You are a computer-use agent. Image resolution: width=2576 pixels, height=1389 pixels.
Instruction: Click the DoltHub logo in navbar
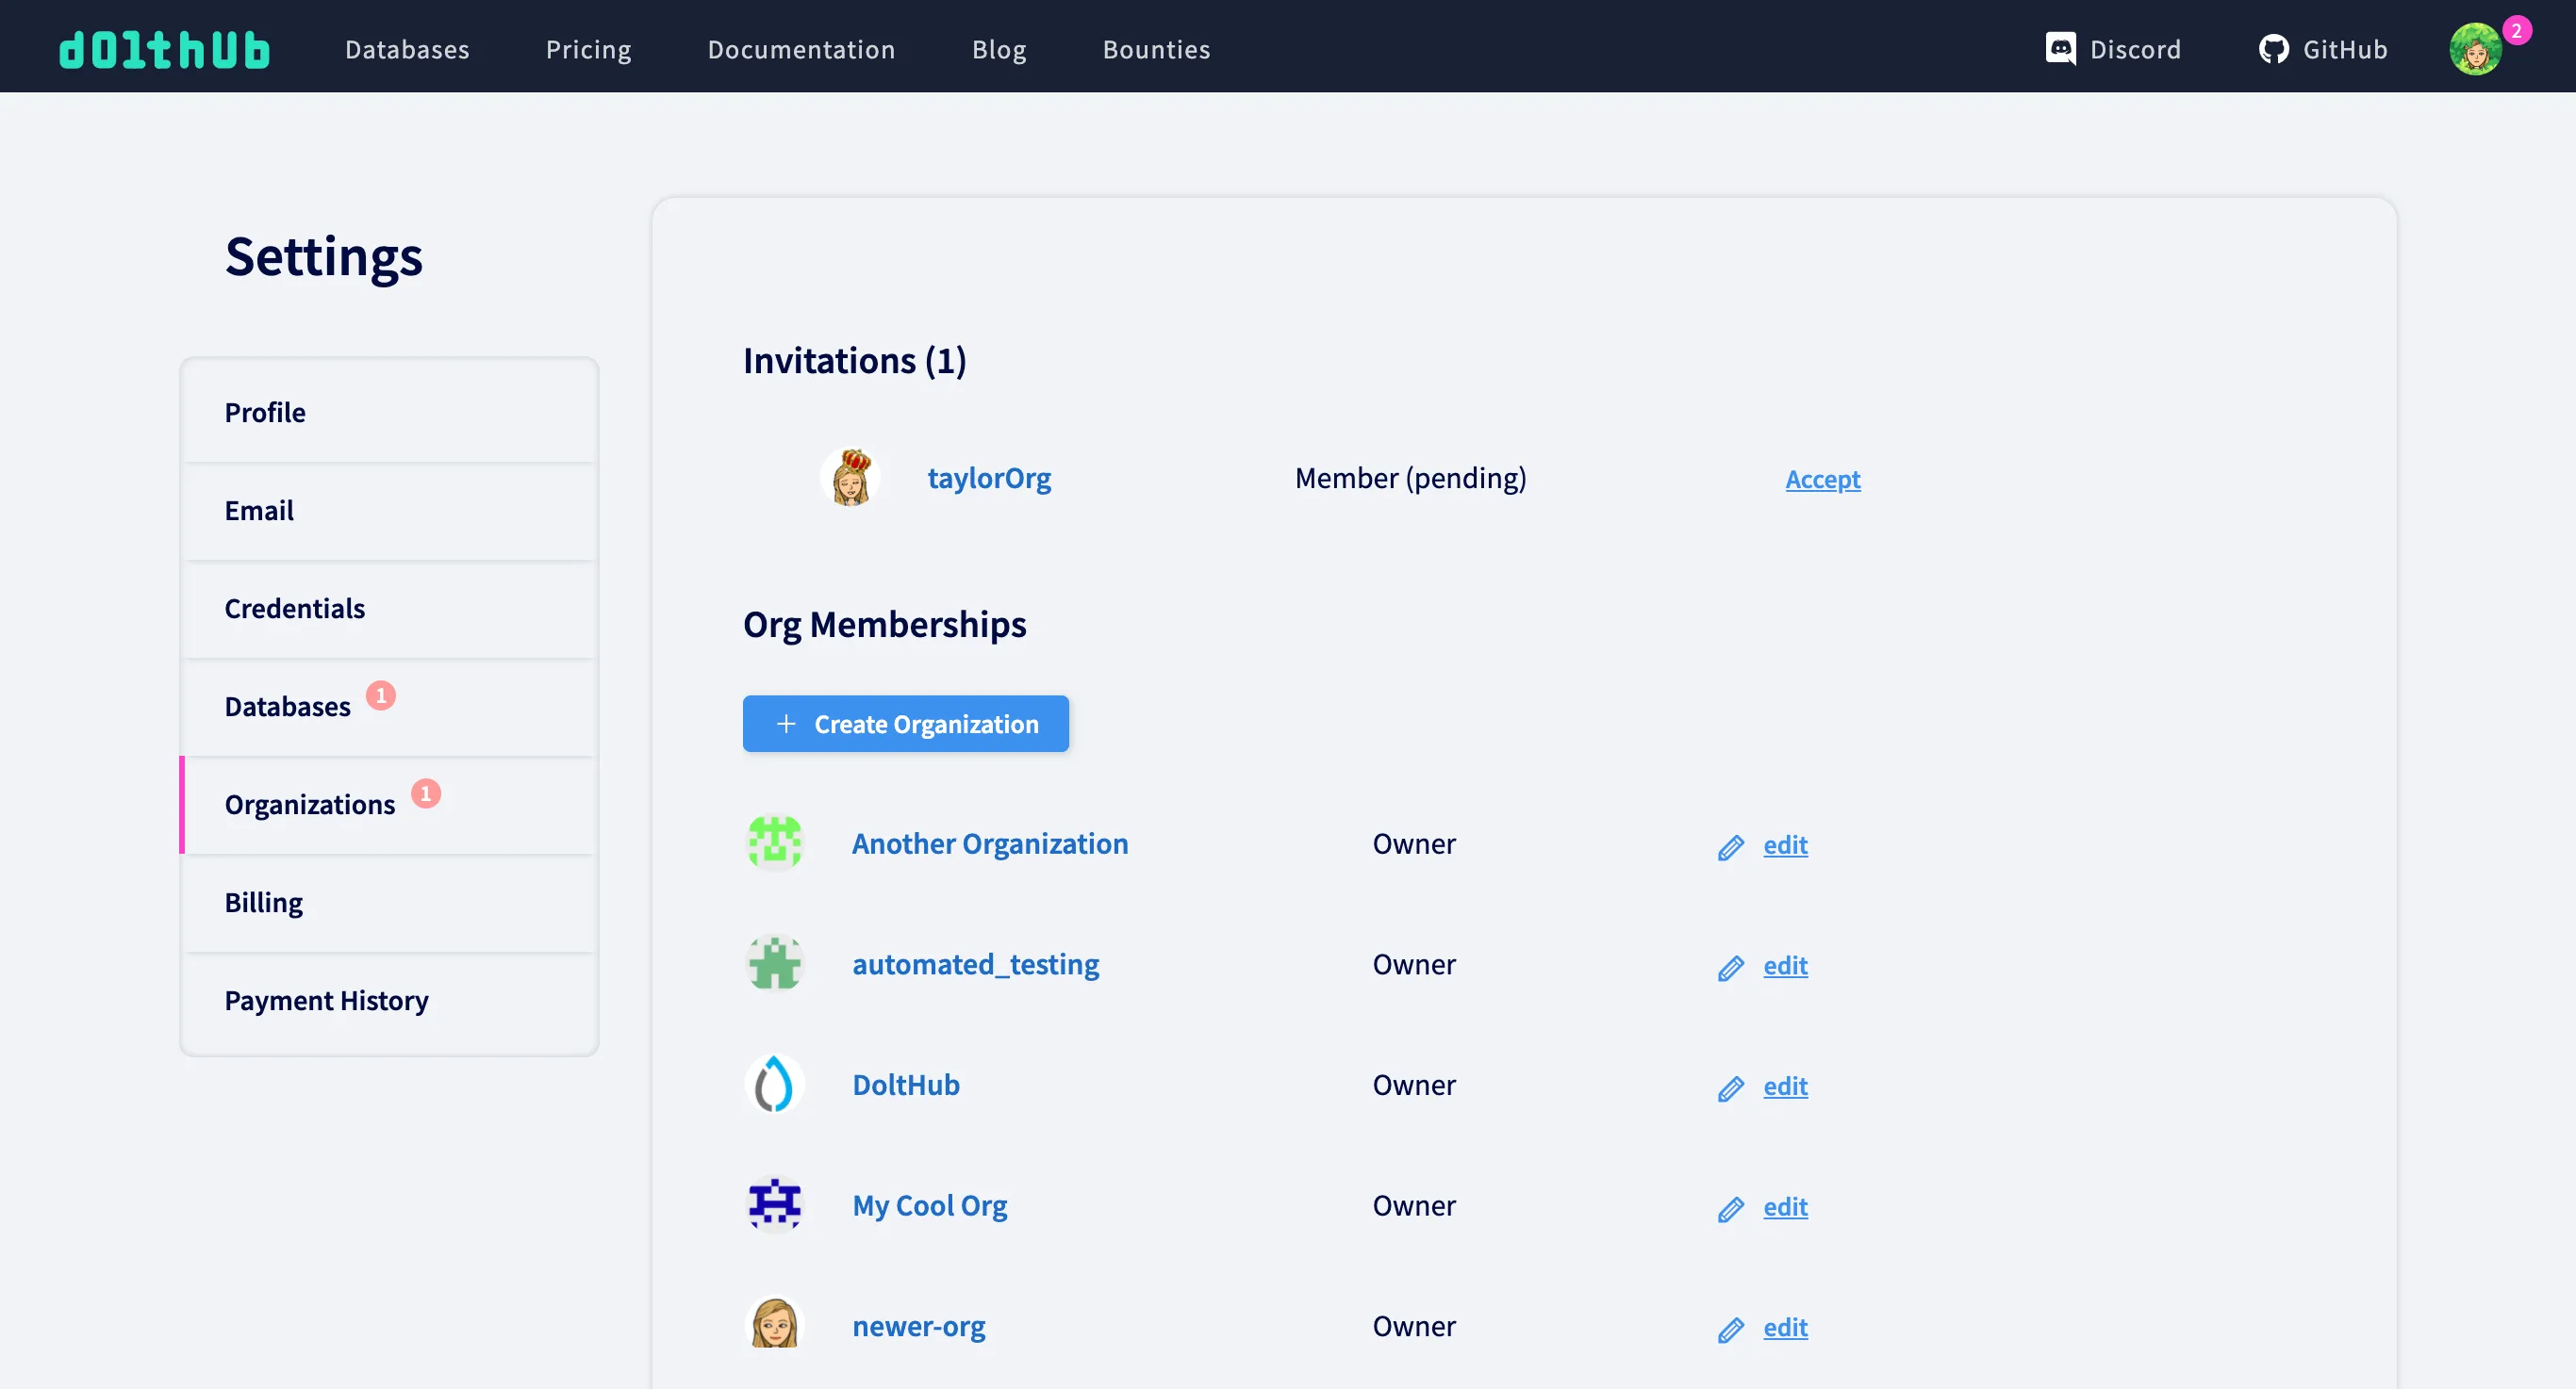tap(163, 49)
